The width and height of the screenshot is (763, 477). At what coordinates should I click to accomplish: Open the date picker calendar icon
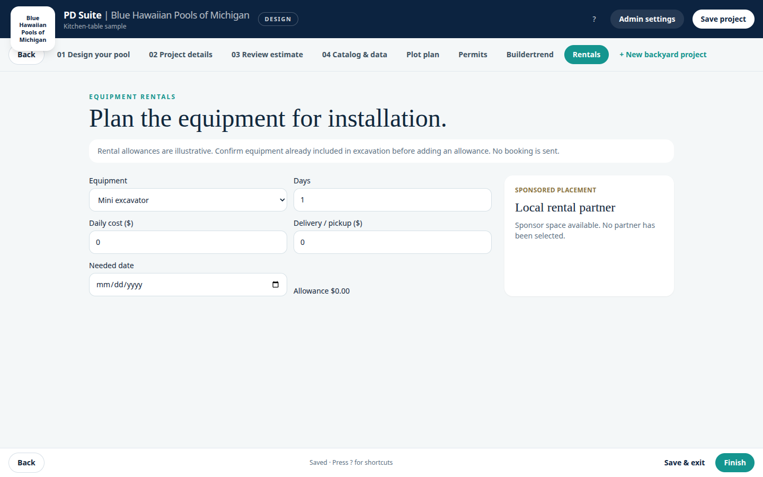click(276, 285)
